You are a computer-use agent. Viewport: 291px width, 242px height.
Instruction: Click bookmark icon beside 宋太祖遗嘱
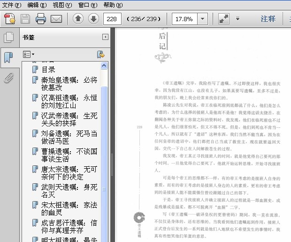pos(35,205)
